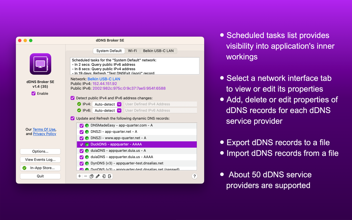Open help with the question mark button
Viewport: 352px width, 220px height.
[x=194, y=176]
